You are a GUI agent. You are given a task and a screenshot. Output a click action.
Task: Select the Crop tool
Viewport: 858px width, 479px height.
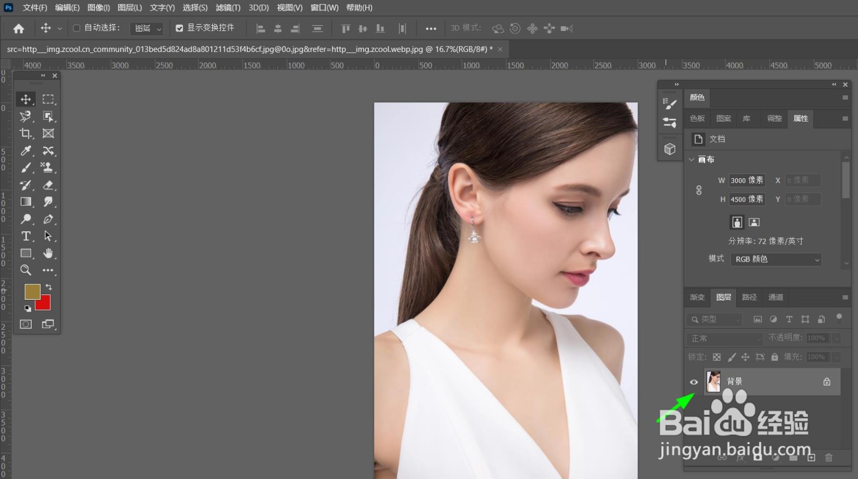pos(25,133)
